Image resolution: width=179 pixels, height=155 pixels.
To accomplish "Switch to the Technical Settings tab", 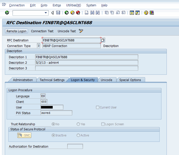I will click(52, 80).
